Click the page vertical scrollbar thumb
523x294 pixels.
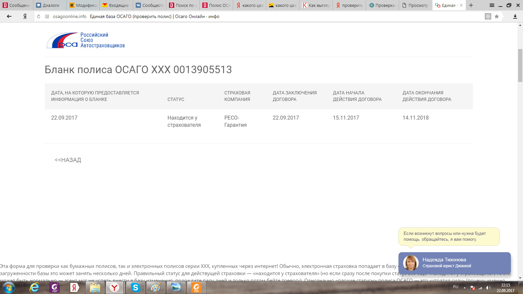pos(520,65)
